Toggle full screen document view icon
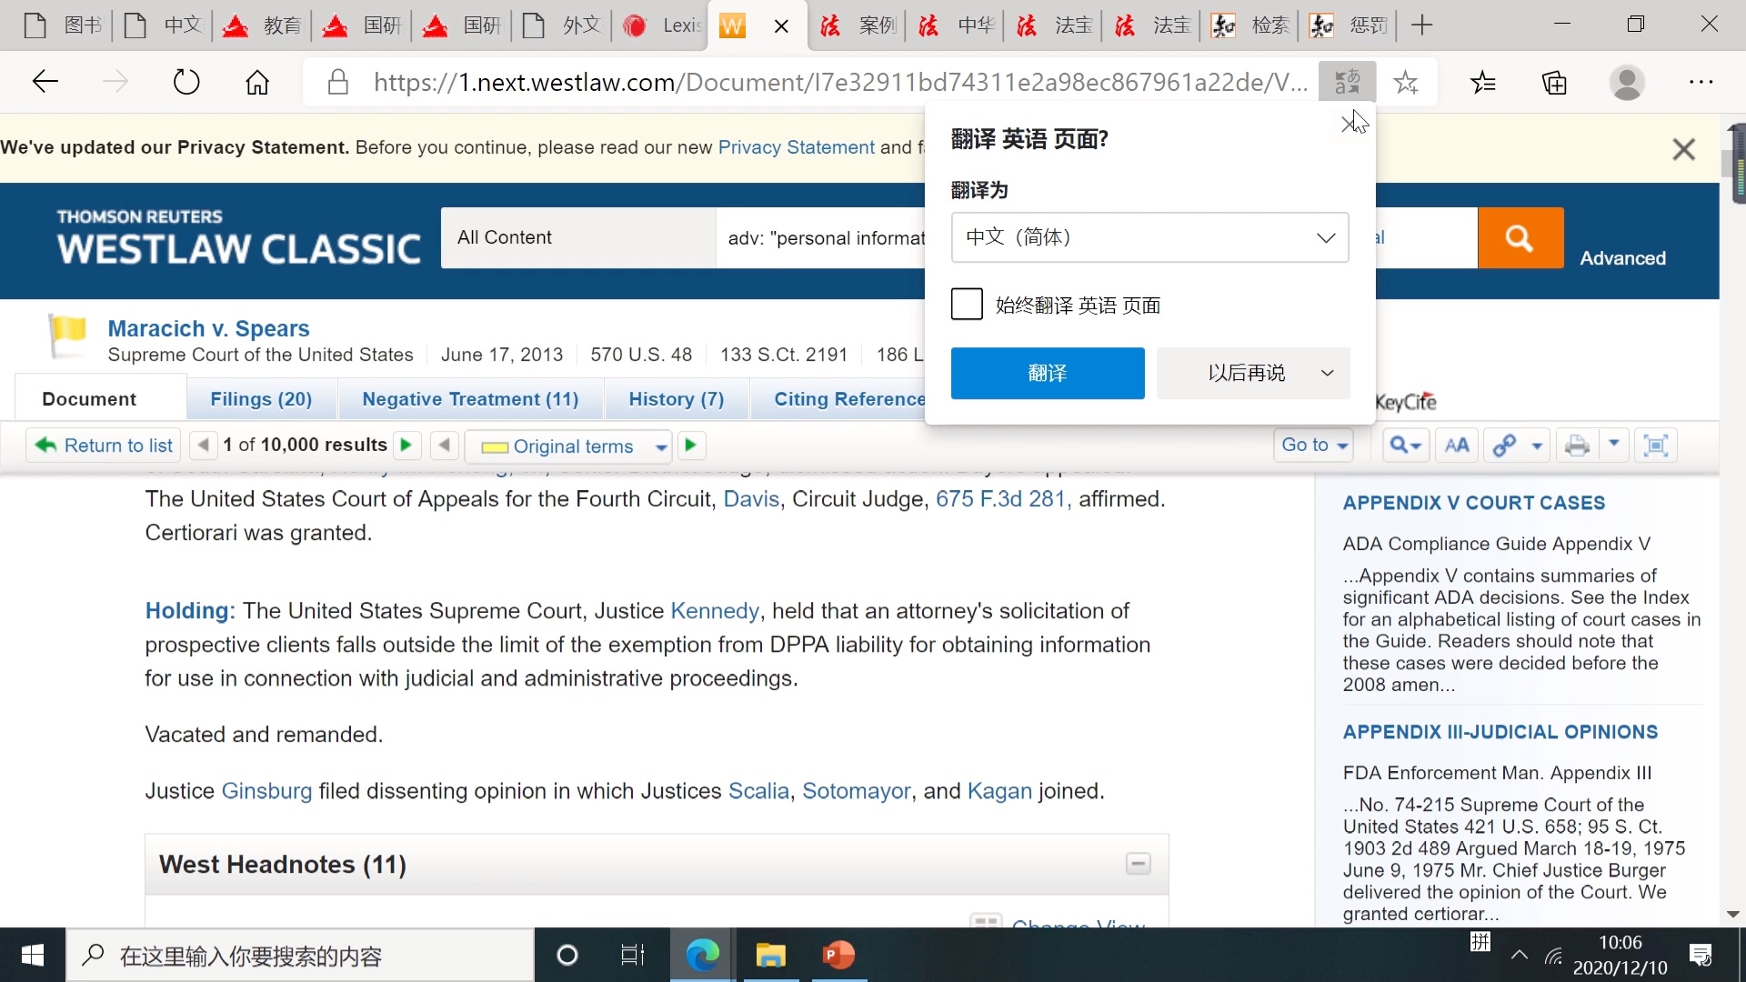Screen dimensions: 1746x982 (1656, 446)
